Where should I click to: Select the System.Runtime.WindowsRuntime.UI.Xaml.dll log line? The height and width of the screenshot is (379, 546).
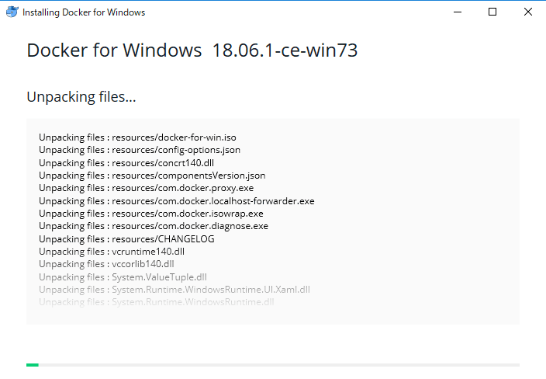click(175, 290)
